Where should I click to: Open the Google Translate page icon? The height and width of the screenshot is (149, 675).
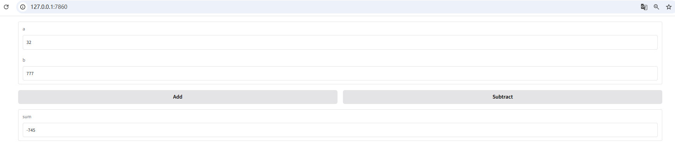tap(644, 7)
